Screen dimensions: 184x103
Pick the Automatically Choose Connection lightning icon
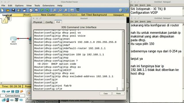[x=29, y=93]
